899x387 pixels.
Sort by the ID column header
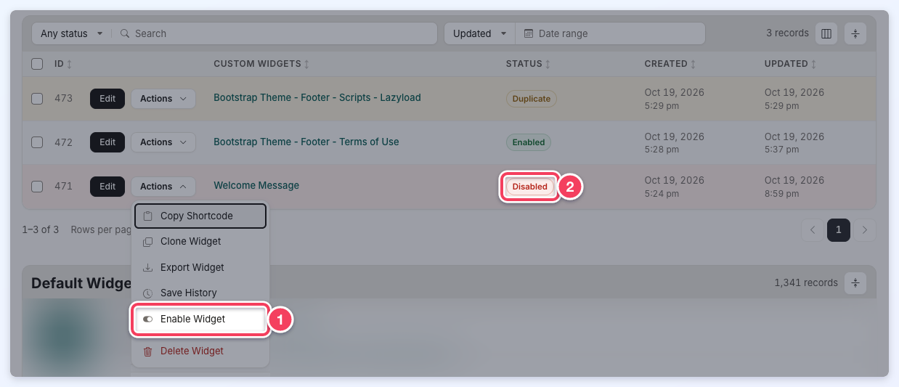pos(63,64)
